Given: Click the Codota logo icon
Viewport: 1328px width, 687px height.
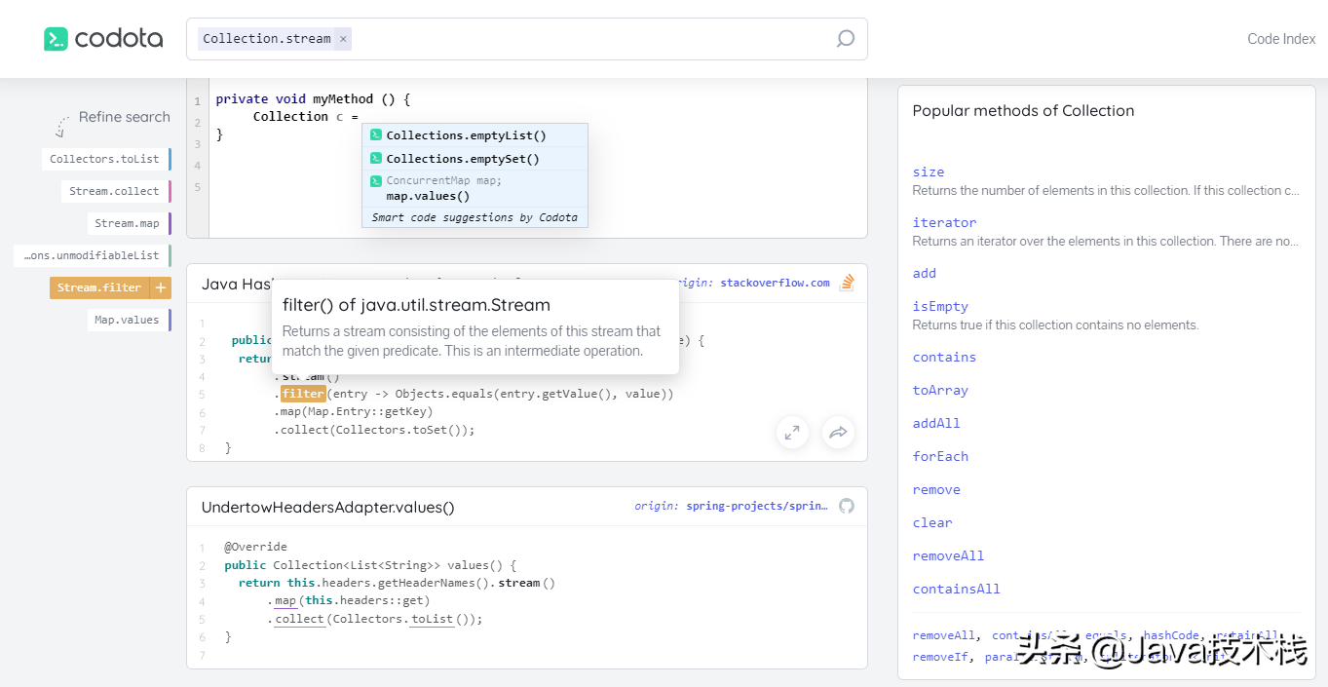Looking at the screenshot, I should click(57, 39).
